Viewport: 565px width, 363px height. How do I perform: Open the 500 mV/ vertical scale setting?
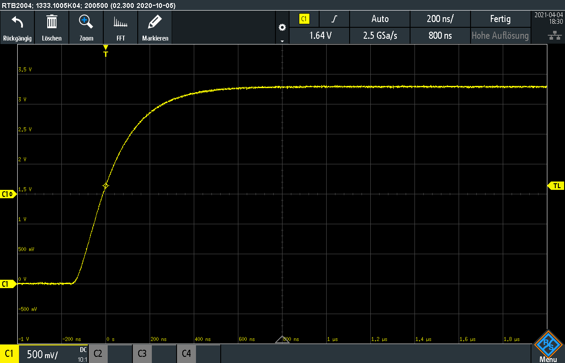[42, 354]
